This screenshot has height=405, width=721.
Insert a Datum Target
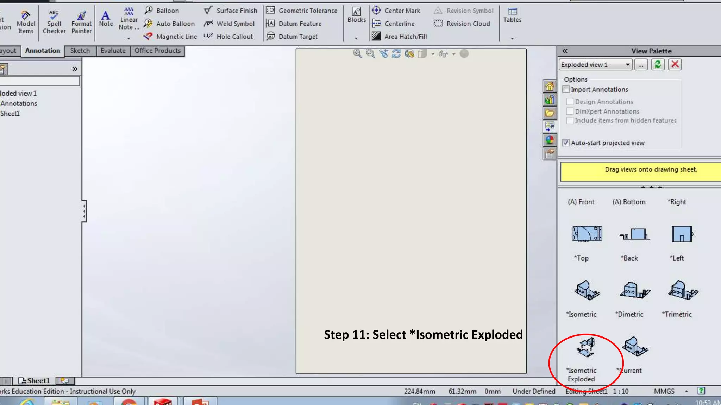292,37
